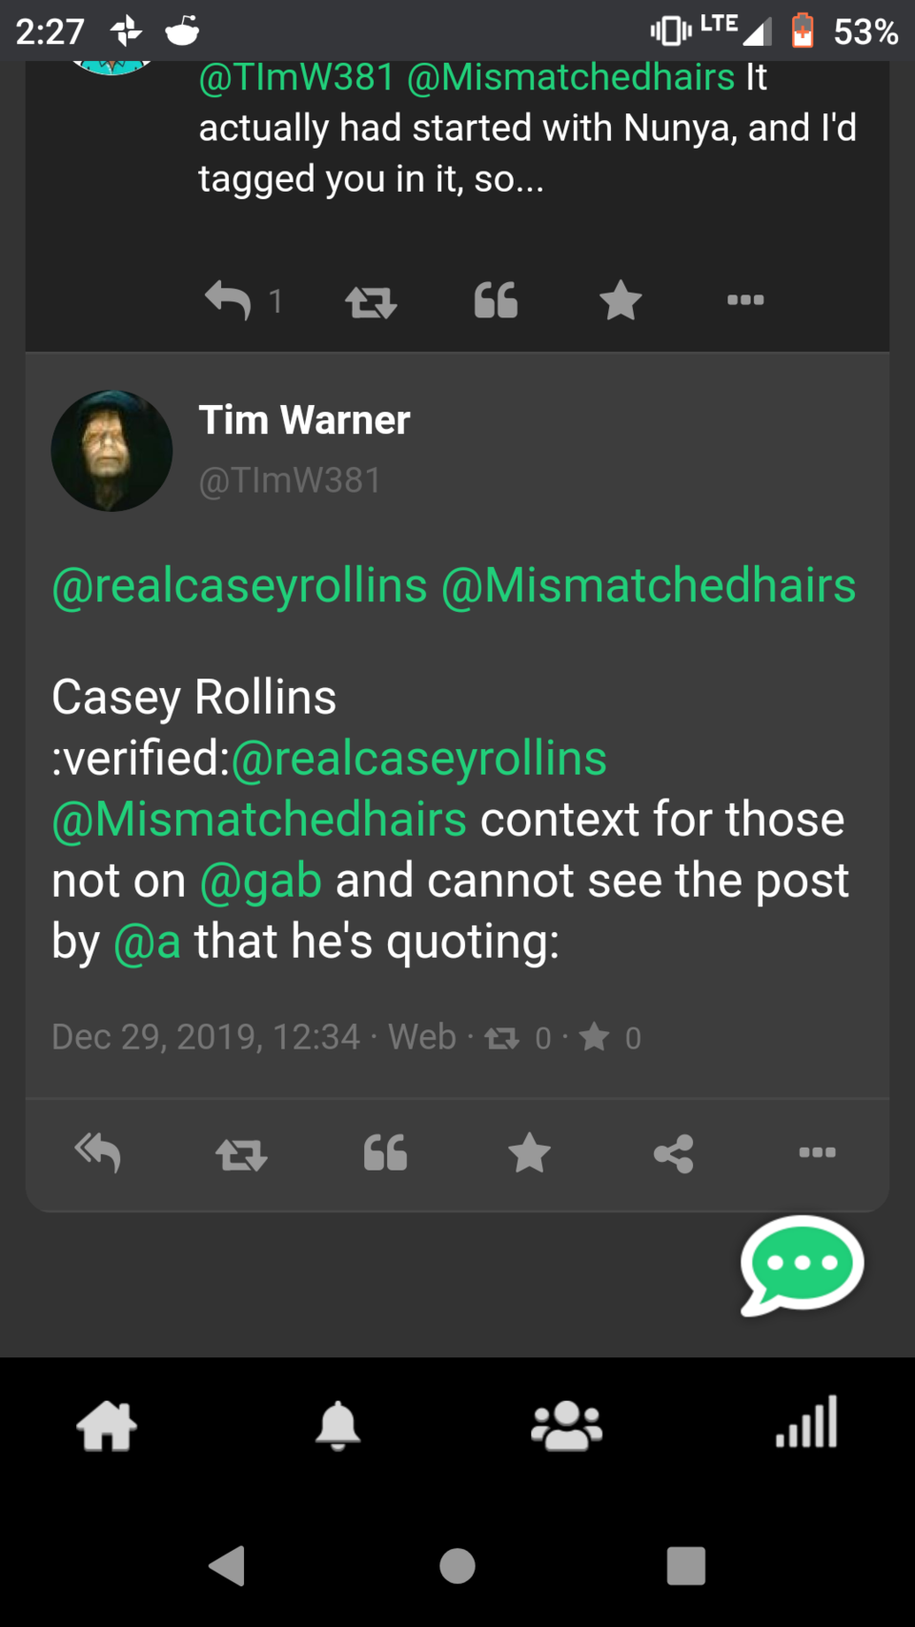The width and height of the screenshot is (915, 1627).
Task: Boost the upper Nunya post
Action: (x=371, y=302)
